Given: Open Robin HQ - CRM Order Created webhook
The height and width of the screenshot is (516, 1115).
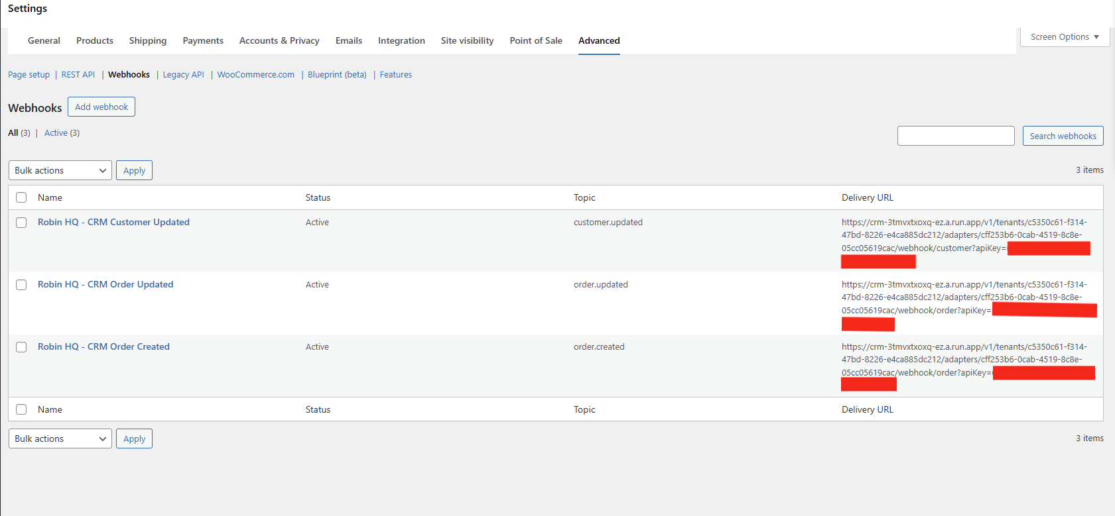Looking at the screenshot, I should pos(103,346).
